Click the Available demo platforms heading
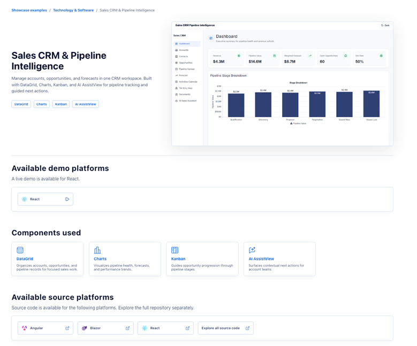The width and height of the screenshot is (417, 346). [x=60, y=168]
